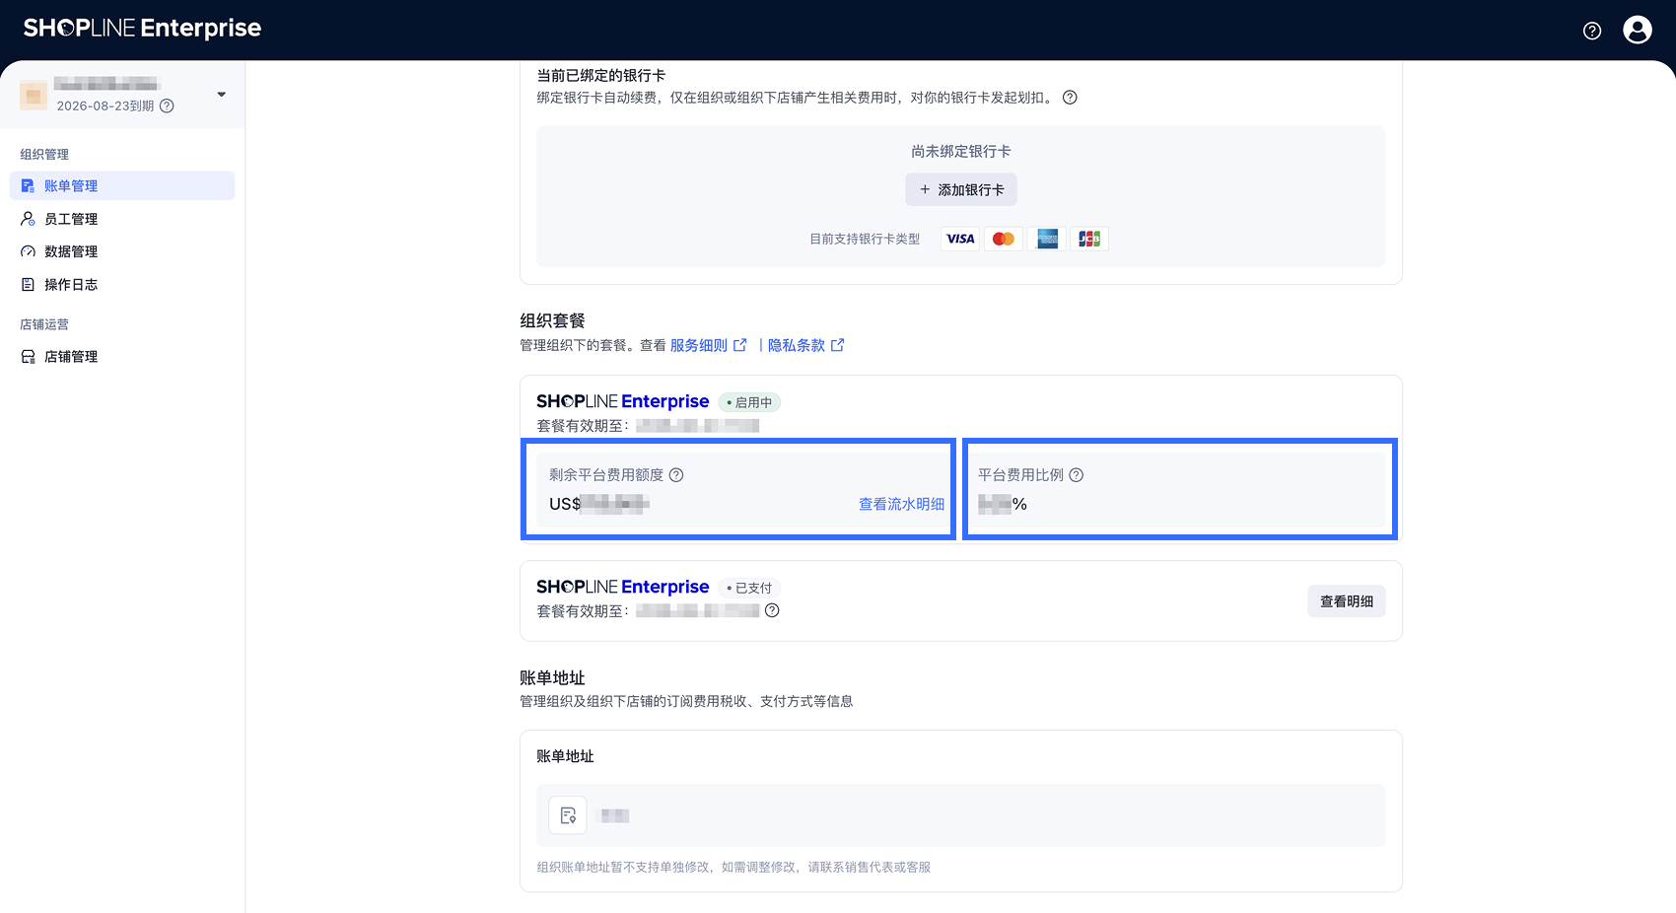Click the 查看明细 button

pos(1347,601)
